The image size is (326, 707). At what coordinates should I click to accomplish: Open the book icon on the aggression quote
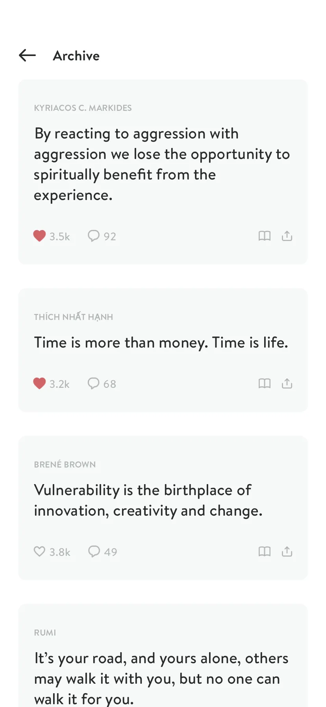pos(265,236)
